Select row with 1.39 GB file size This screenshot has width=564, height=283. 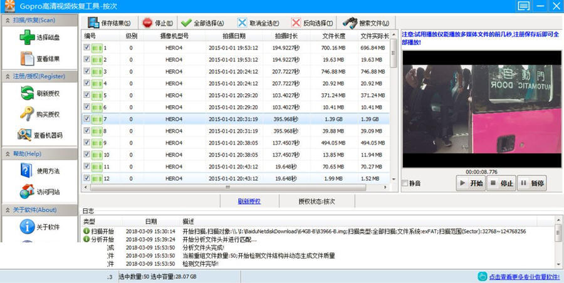(235, 119)
